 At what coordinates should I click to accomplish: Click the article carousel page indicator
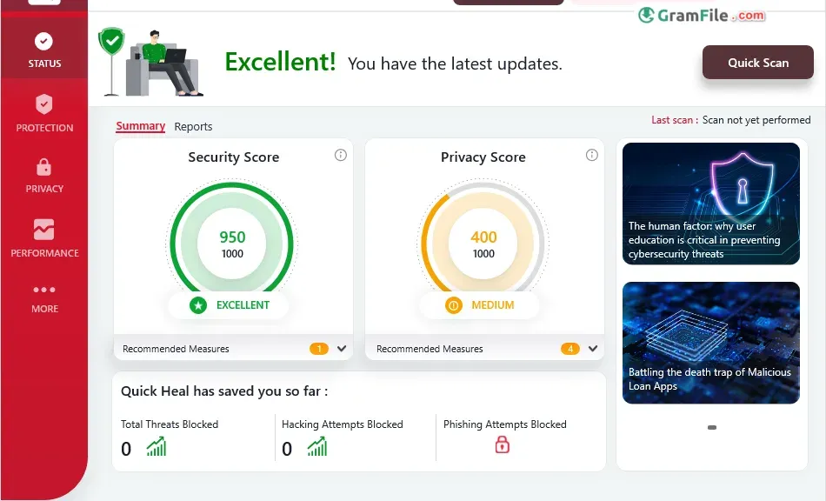(x=712, y=427)
